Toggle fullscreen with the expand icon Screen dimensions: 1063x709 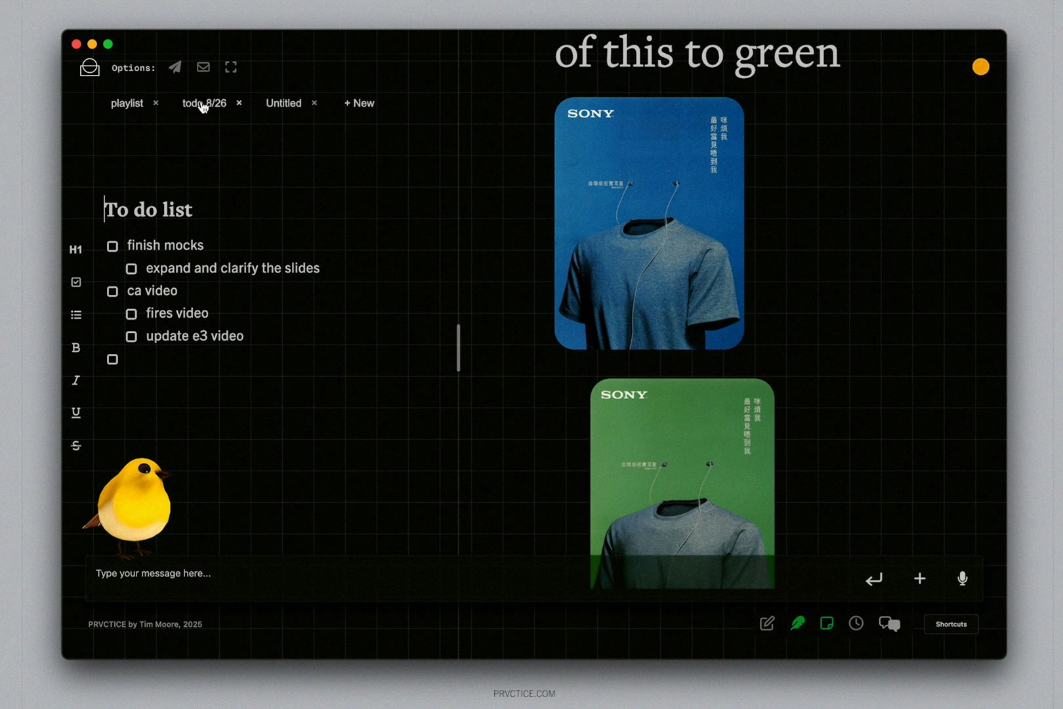click(231, 67)
